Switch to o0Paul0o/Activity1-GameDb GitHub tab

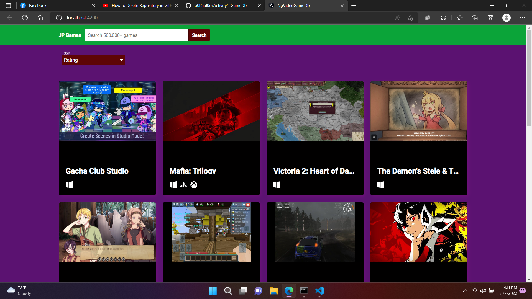(x=223, y=6)
